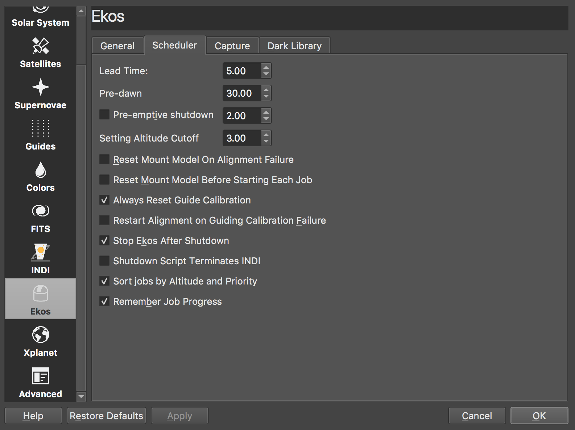Open the Advanced settings page icon
This screenshot has height=430, width=575.
tap(41, 376)
